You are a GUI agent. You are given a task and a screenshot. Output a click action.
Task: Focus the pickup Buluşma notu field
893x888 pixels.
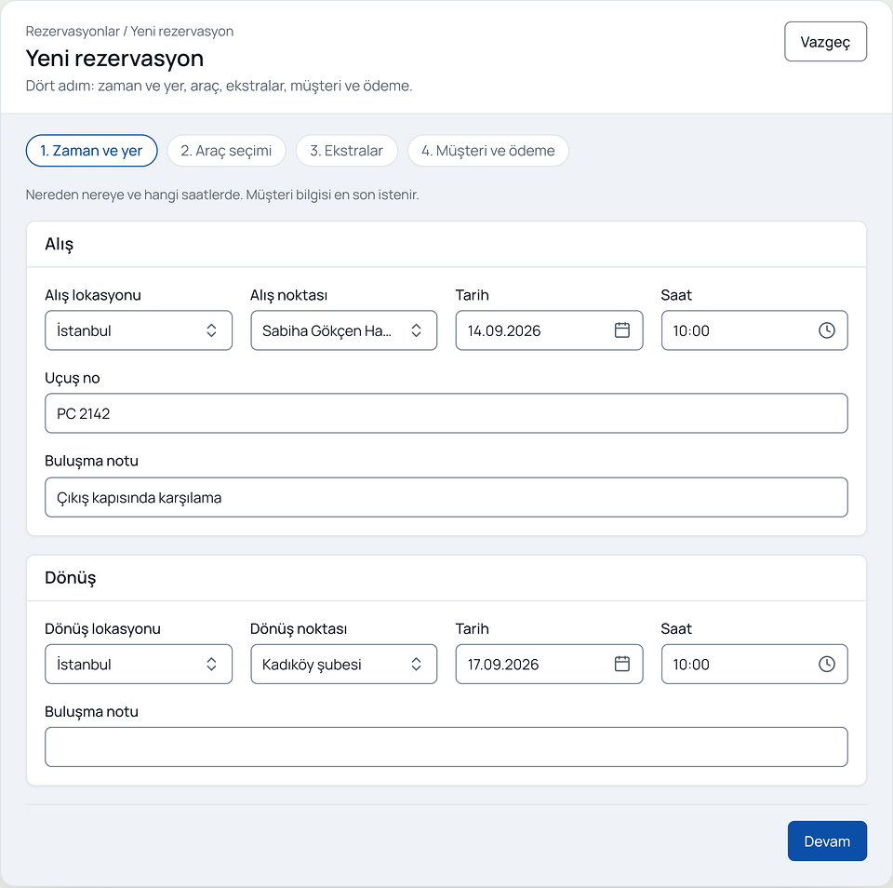(x=446, y=497)
